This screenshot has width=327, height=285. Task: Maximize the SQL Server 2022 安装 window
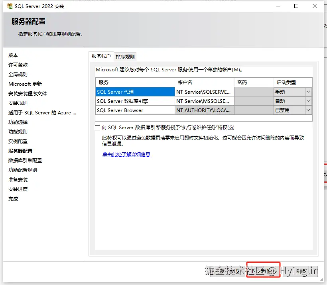coord(296,6)
